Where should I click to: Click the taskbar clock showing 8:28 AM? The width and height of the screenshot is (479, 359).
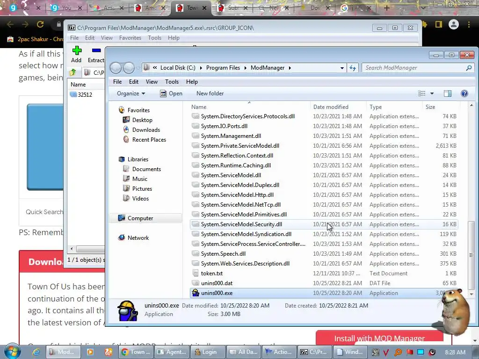(x=455, y=352)
